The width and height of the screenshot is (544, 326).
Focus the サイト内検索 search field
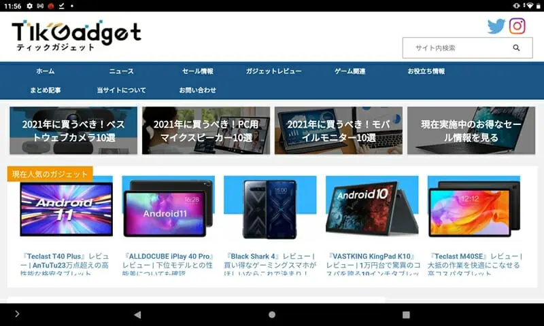[x=456, y=48]
